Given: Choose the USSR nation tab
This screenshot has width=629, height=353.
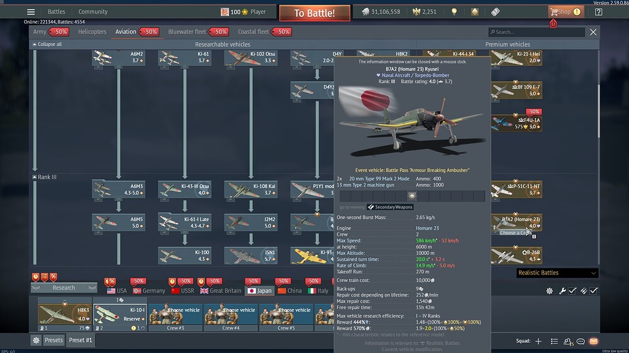Looking at the screenshot, I should [182, 290].
